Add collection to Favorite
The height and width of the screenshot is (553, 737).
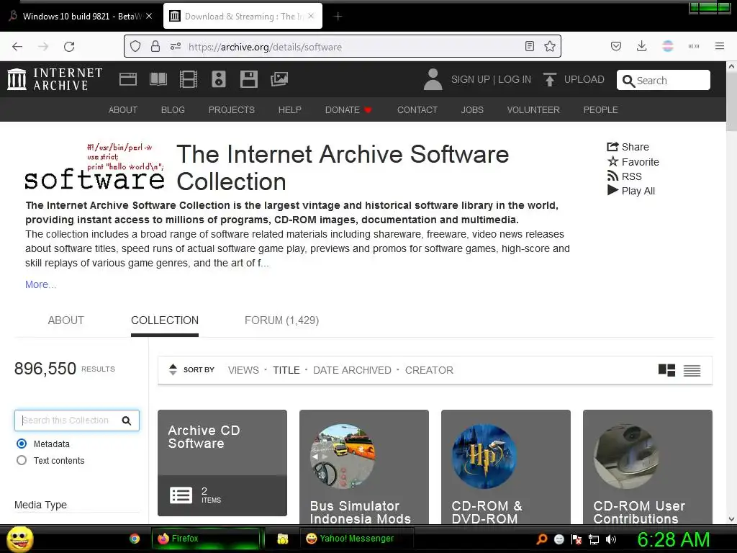pyautogui.click(x=633, y=162)
